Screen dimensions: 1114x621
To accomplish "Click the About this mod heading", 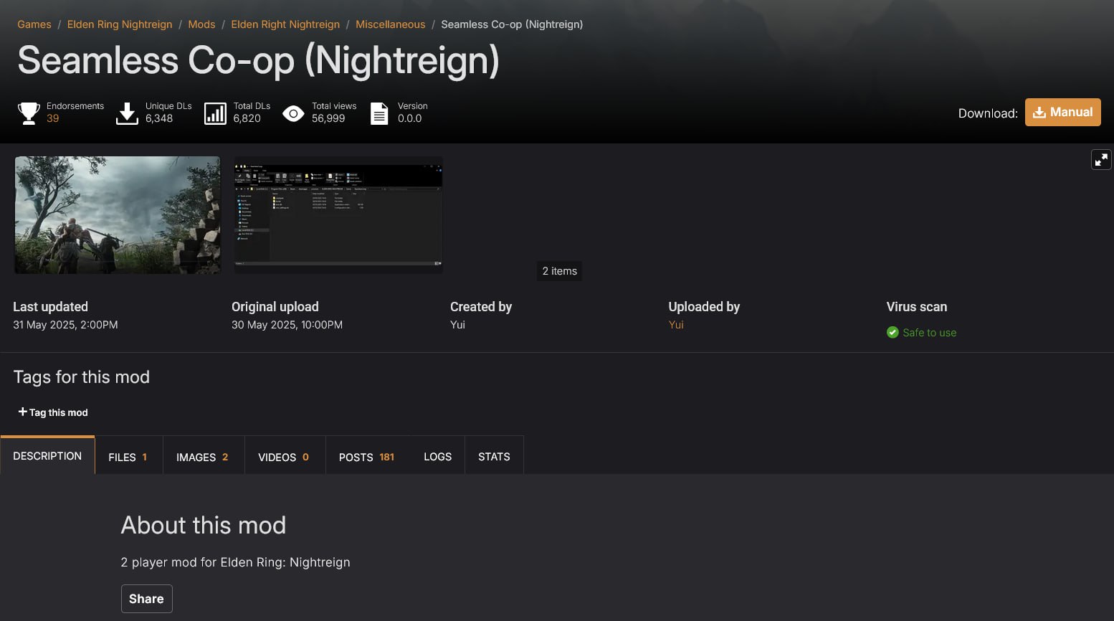I will tap(204, 525).
